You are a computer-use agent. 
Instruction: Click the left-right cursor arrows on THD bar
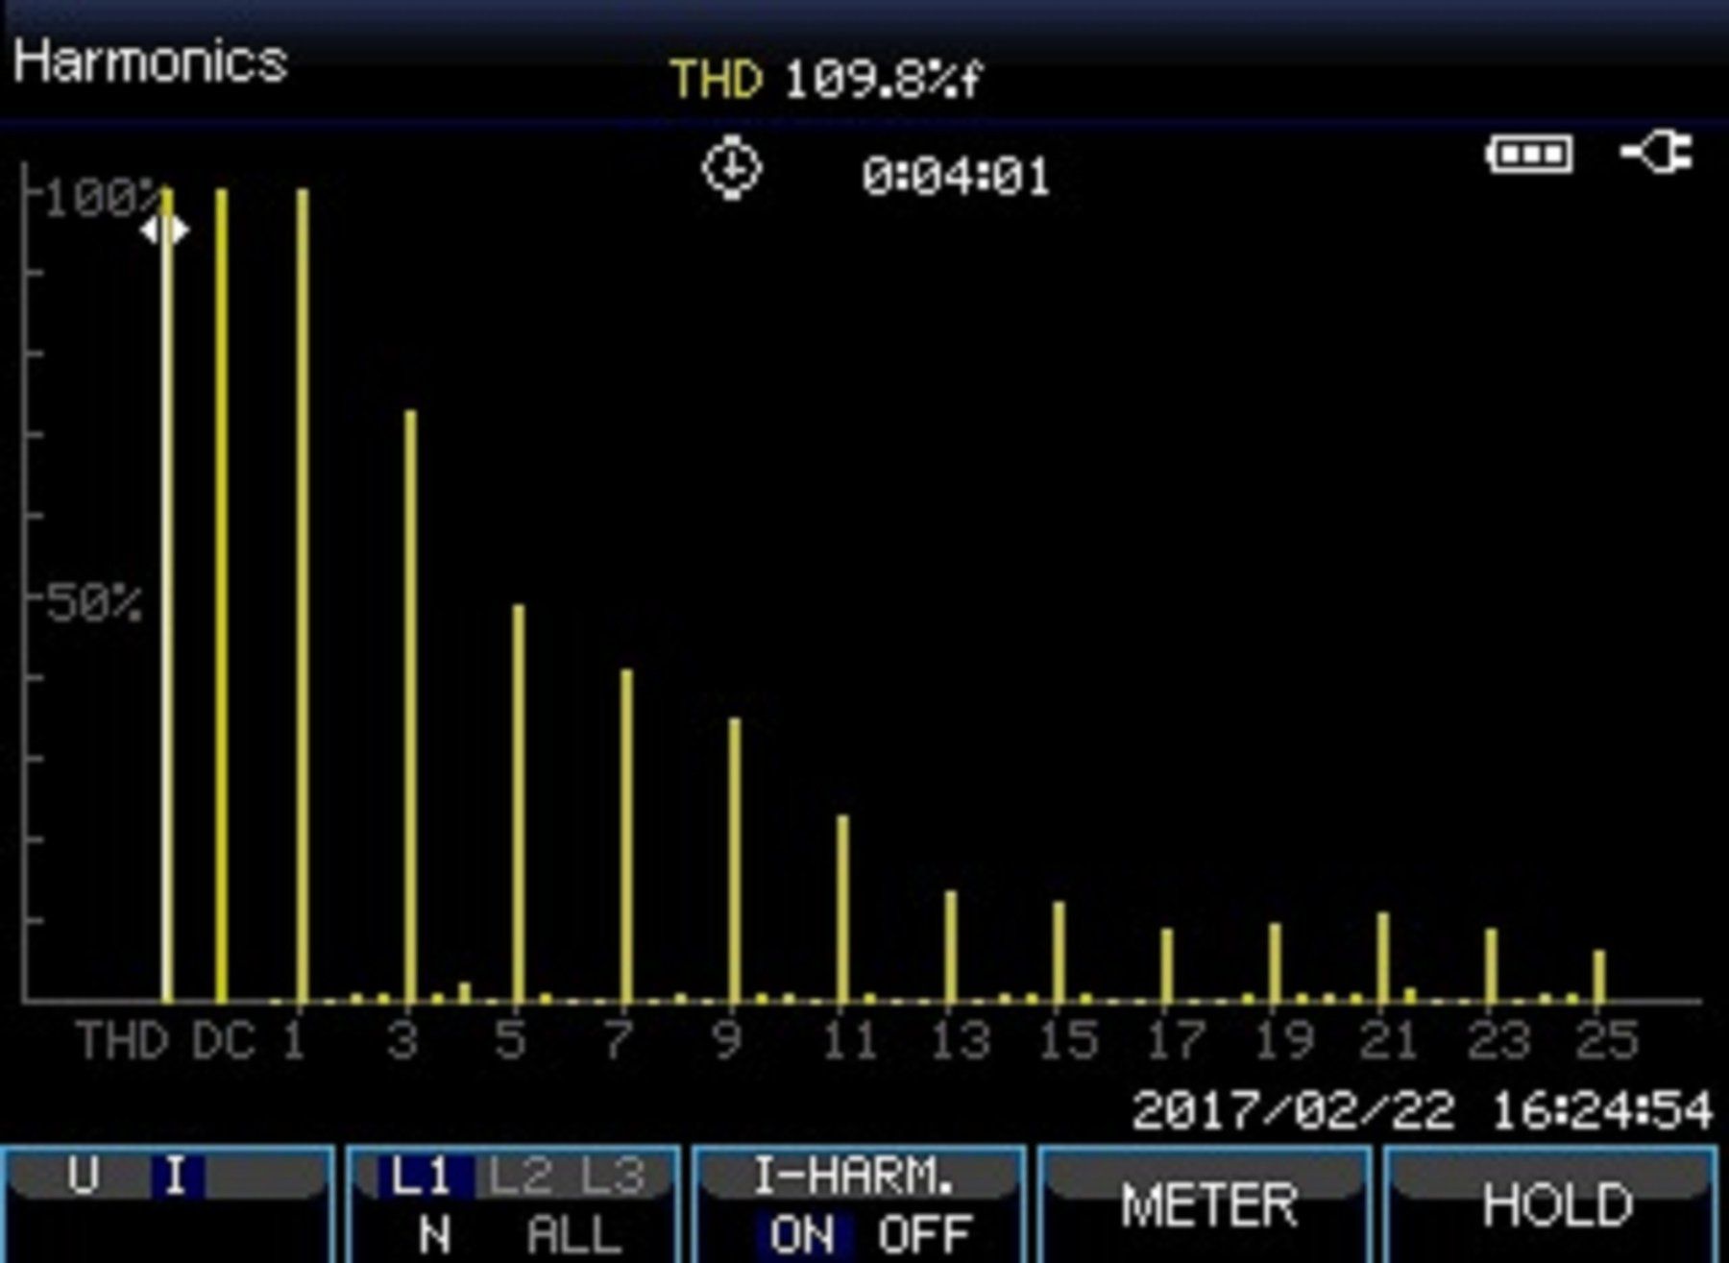point(164,231)
